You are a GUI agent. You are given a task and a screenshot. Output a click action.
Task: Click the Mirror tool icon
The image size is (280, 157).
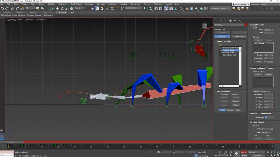[x=146, y=9]
